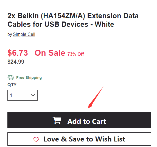Click the red arrow annotation
This screenshot has height=147, width=157.
(x=96, y=97)
